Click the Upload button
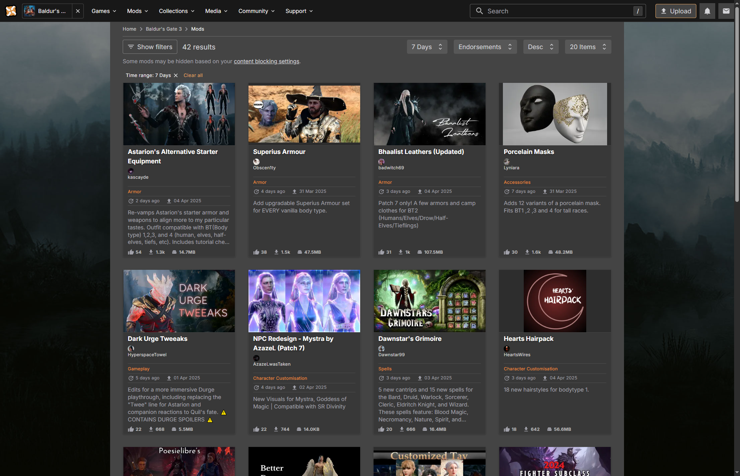740x476 pixels. pos(676,11)
